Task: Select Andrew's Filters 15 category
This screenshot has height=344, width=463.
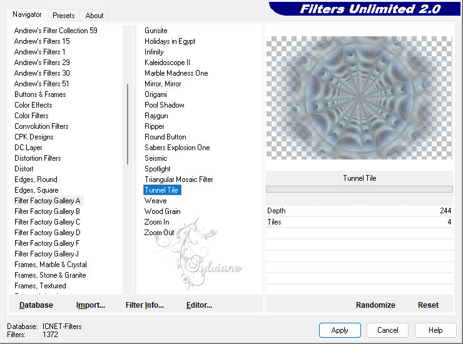Action: pyautogui.click(x=42, y=41)
